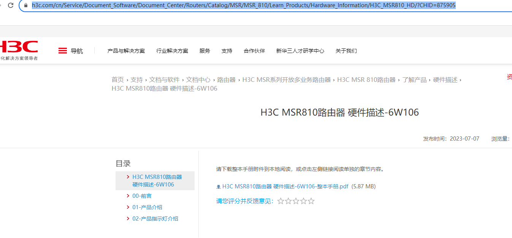512x238 pixels.
Task: Click the 支持 breadcrumb link
Action: pyautogui.click(x=136, y=80)
